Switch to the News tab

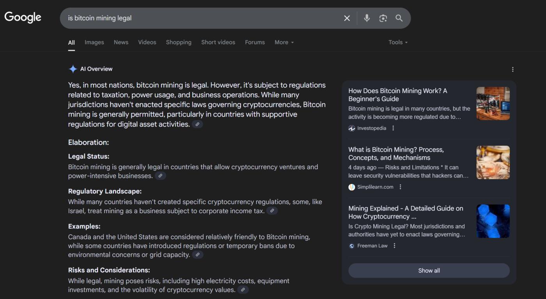pos(121,42)
